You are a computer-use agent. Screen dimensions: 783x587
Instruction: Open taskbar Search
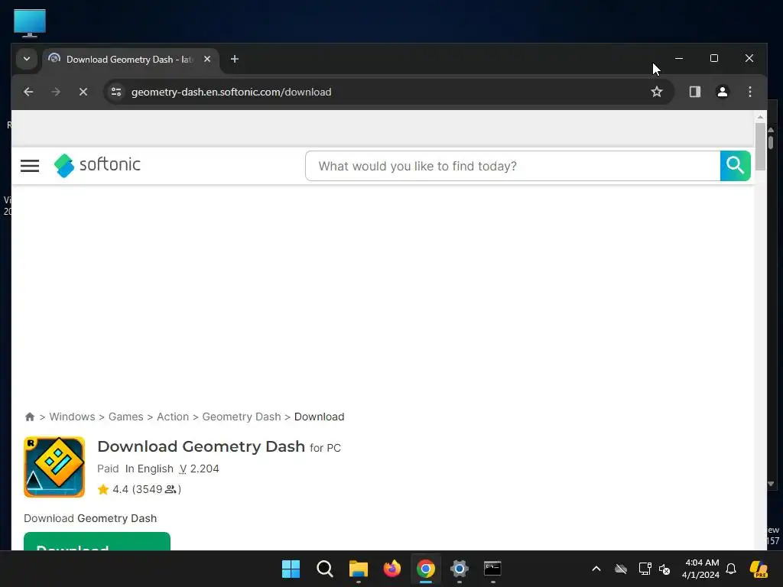pos(324,569)
